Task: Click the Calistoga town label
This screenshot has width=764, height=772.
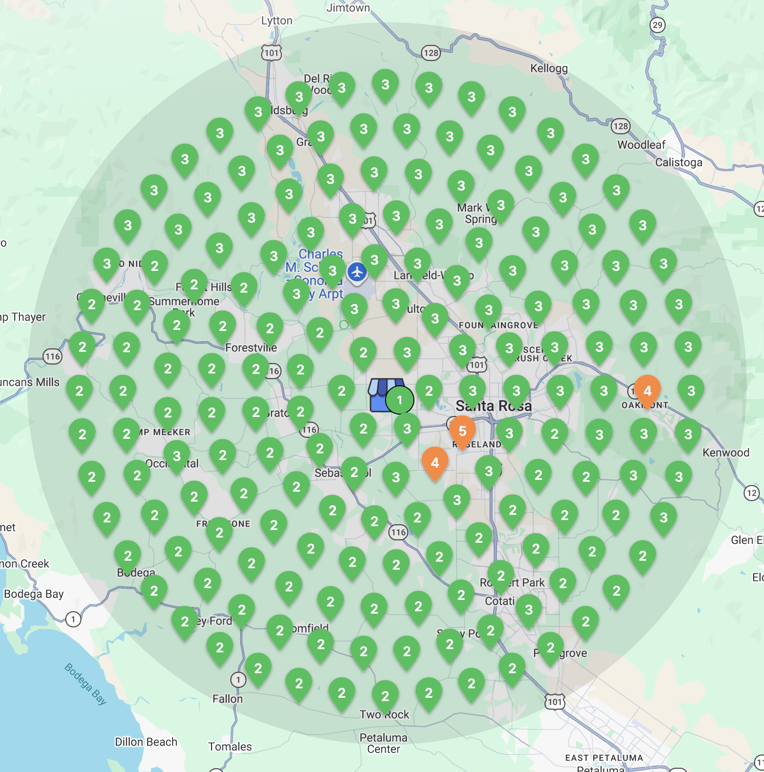Action: click(680, 162)
